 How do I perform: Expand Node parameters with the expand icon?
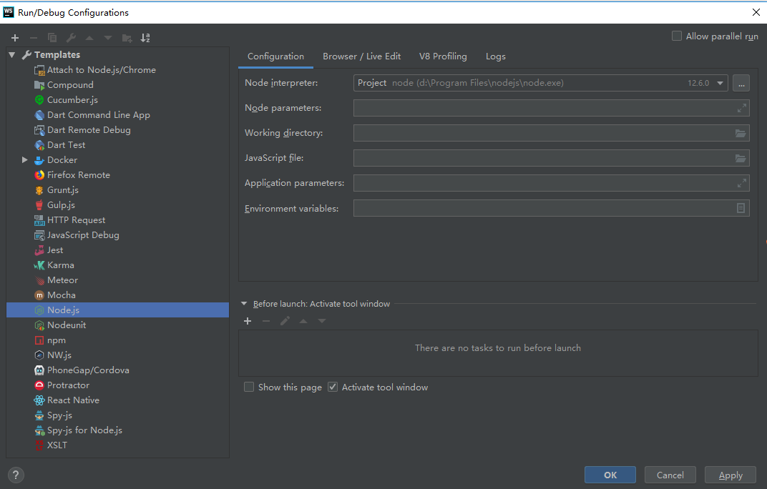coord(741,108)
